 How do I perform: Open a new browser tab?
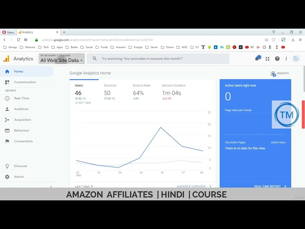tap(64, 32)
